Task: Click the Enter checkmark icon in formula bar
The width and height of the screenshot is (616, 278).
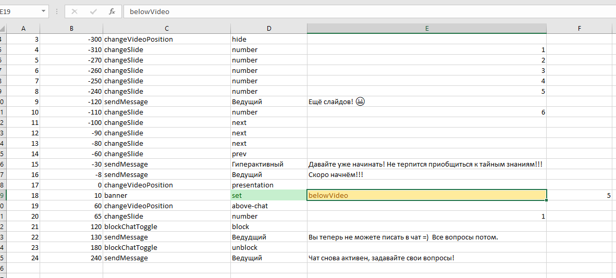Action: click(93, 11)
